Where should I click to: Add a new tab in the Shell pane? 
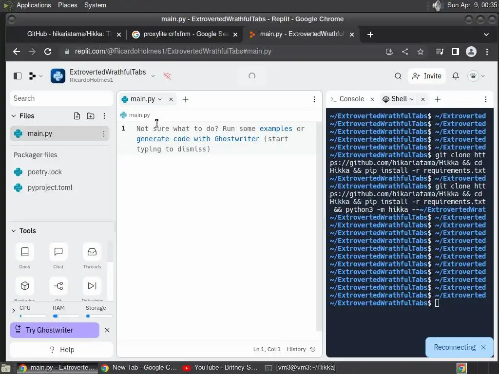pos(437,99)
